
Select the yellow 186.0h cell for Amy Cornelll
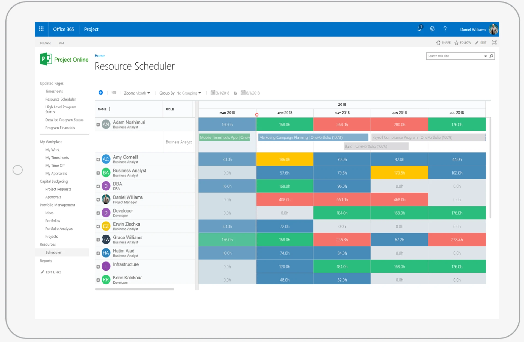(284, 159)
